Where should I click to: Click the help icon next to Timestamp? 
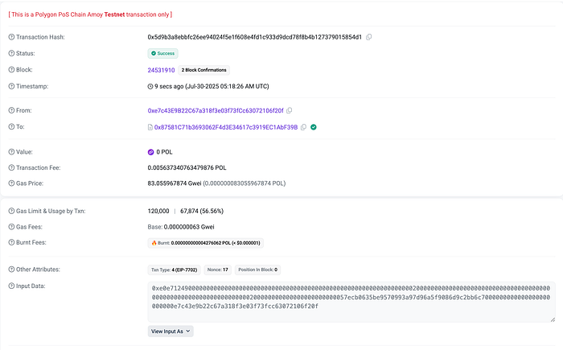click(x=11, y=86)
